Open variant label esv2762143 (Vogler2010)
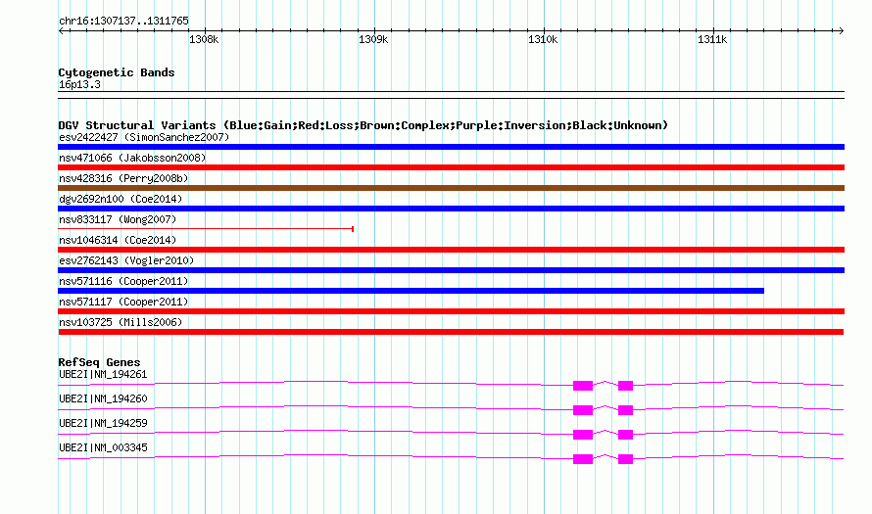 point(126,260)
